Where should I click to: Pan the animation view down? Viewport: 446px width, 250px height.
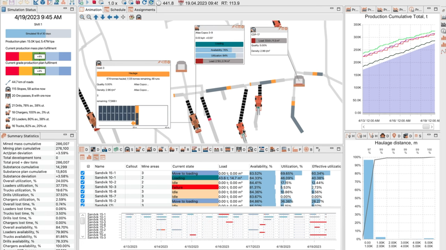103,17
